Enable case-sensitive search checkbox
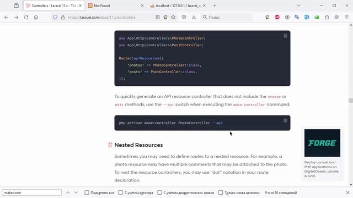The height and width of the screenshot is (198, 353). tap(120, 193)
